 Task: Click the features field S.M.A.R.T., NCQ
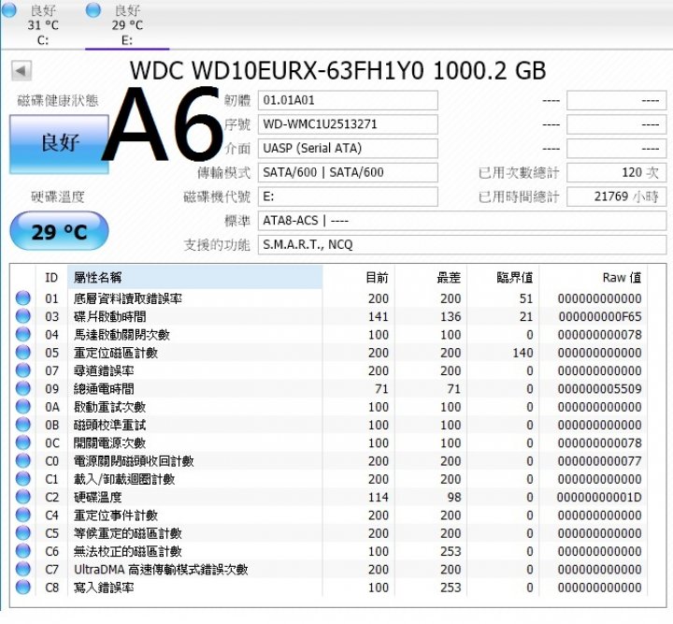pyautogui.click(x=462, y=245)
